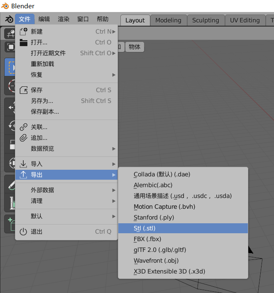
Task: Switch to the UV Editing workspace tab
Action: [x=245, y=20]
